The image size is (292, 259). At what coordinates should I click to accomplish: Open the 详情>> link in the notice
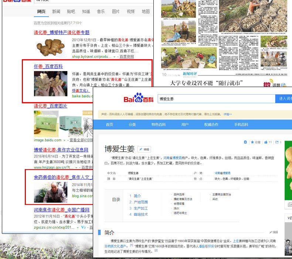[x=228, y=114]
